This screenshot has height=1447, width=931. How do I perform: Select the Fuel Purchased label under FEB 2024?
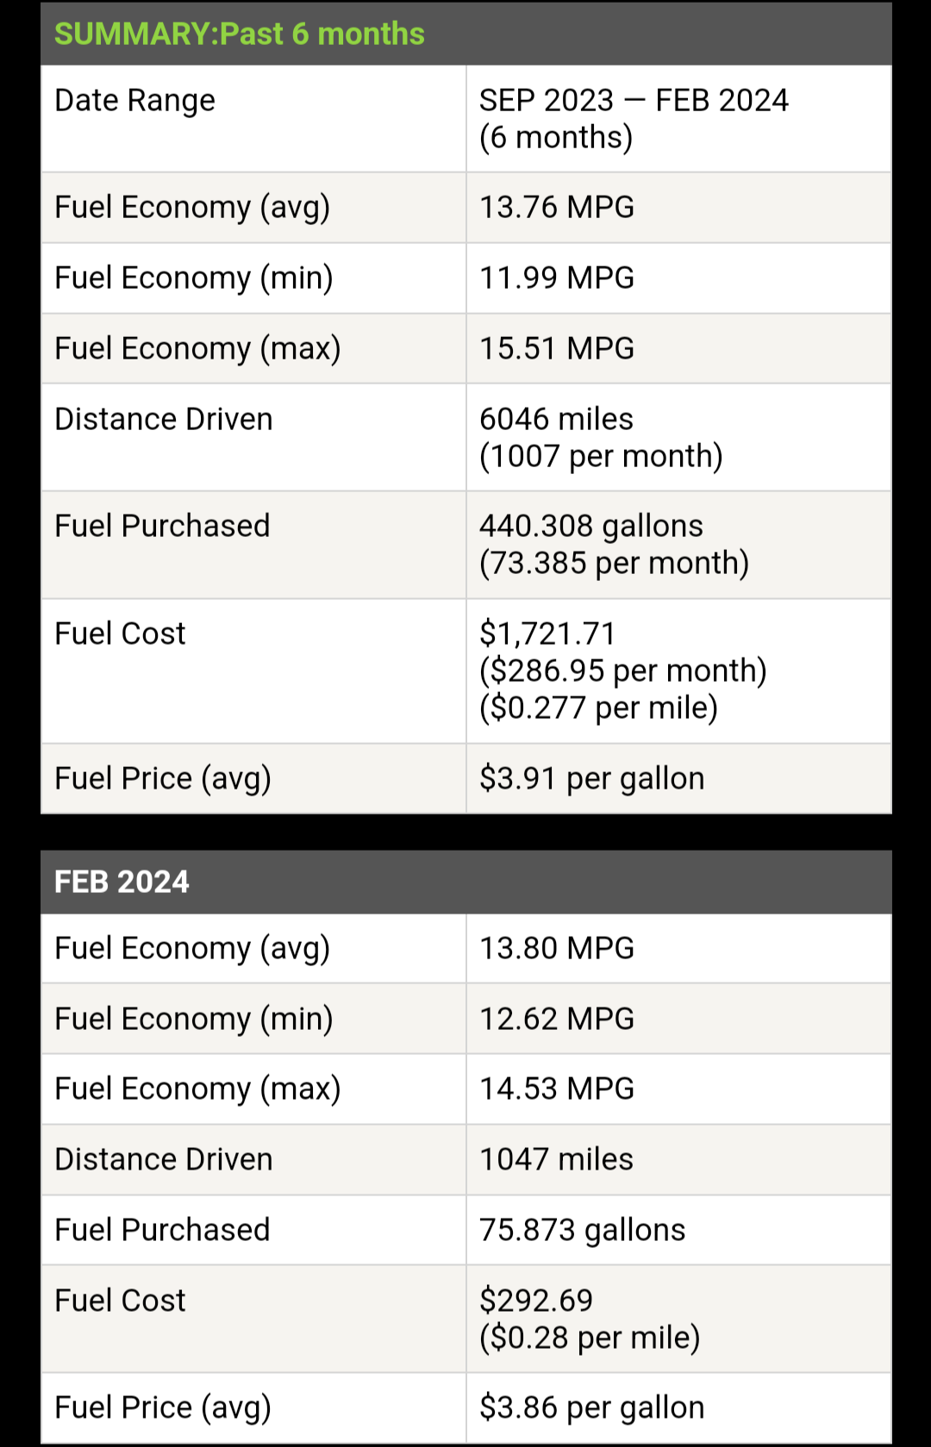tap(162, 1230)
